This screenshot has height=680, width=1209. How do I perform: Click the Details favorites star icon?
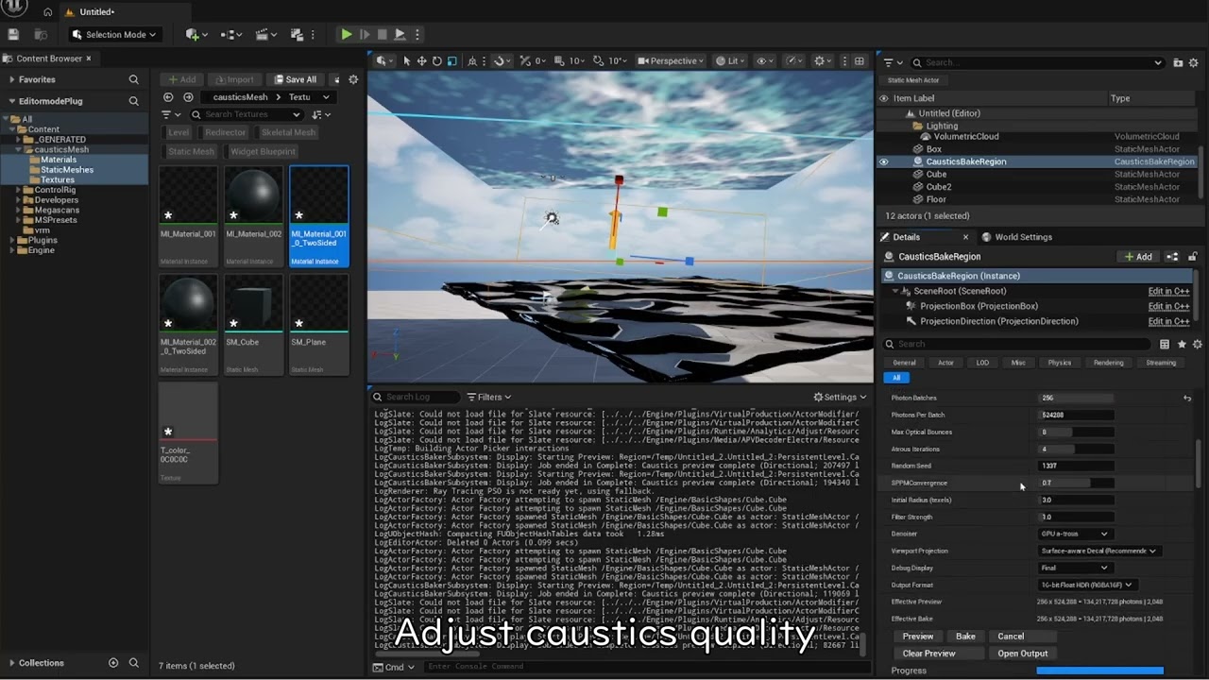pos(1181,345)
